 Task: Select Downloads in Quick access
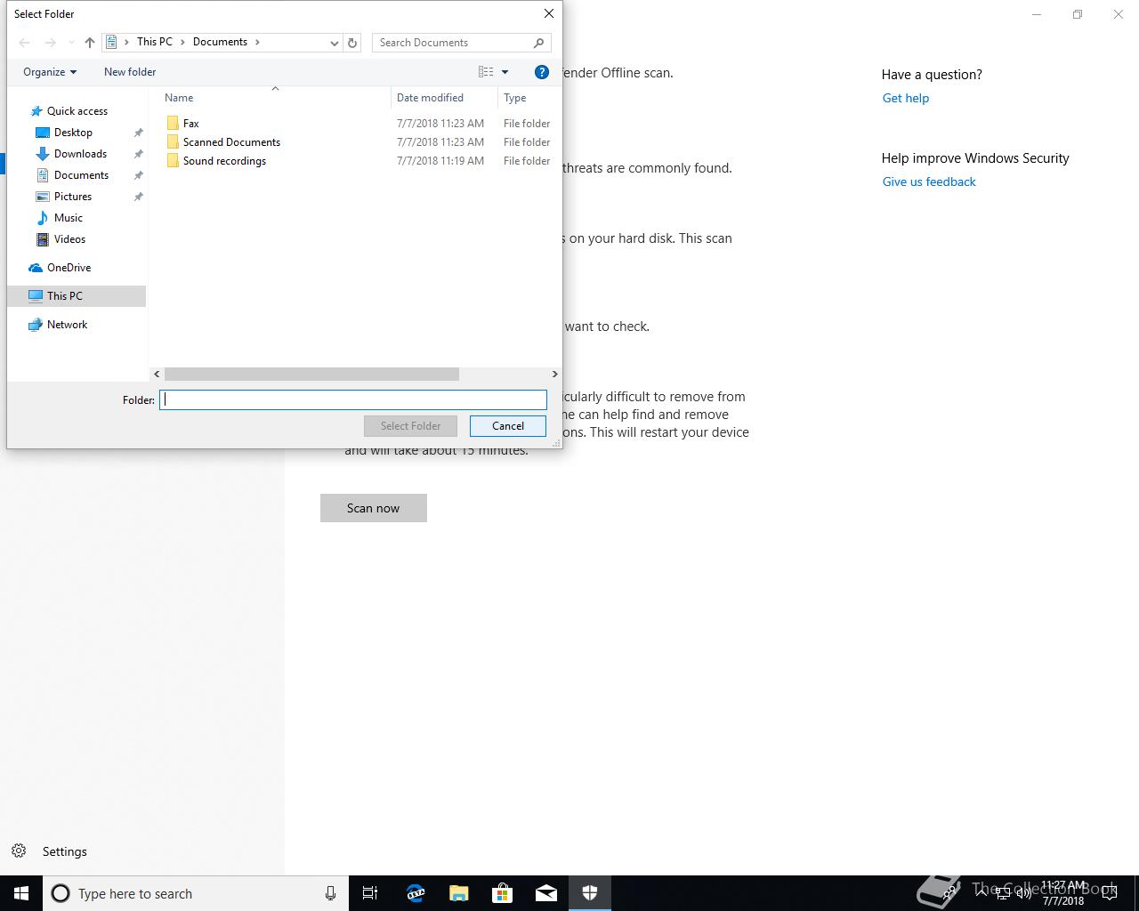pos(71,154)
